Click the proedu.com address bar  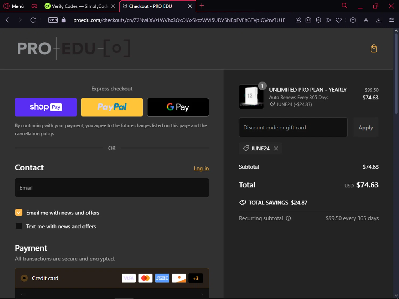[x=179, y=20]
